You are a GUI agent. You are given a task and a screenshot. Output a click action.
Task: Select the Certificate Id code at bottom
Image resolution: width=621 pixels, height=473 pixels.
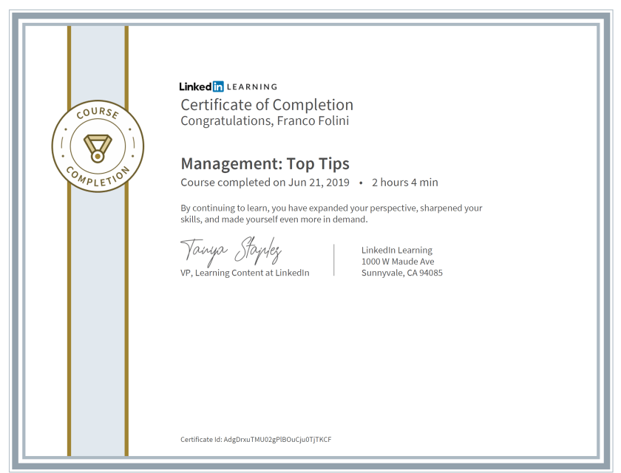pyautogui.click(x=277, y=439)
